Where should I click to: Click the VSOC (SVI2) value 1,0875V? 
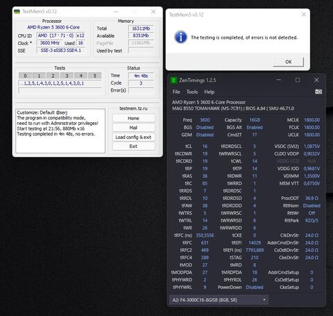click(x=311, y=147)
